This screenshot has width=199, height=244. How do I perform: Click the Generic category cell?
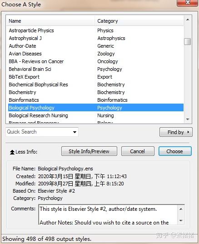[x=106, y=46]
